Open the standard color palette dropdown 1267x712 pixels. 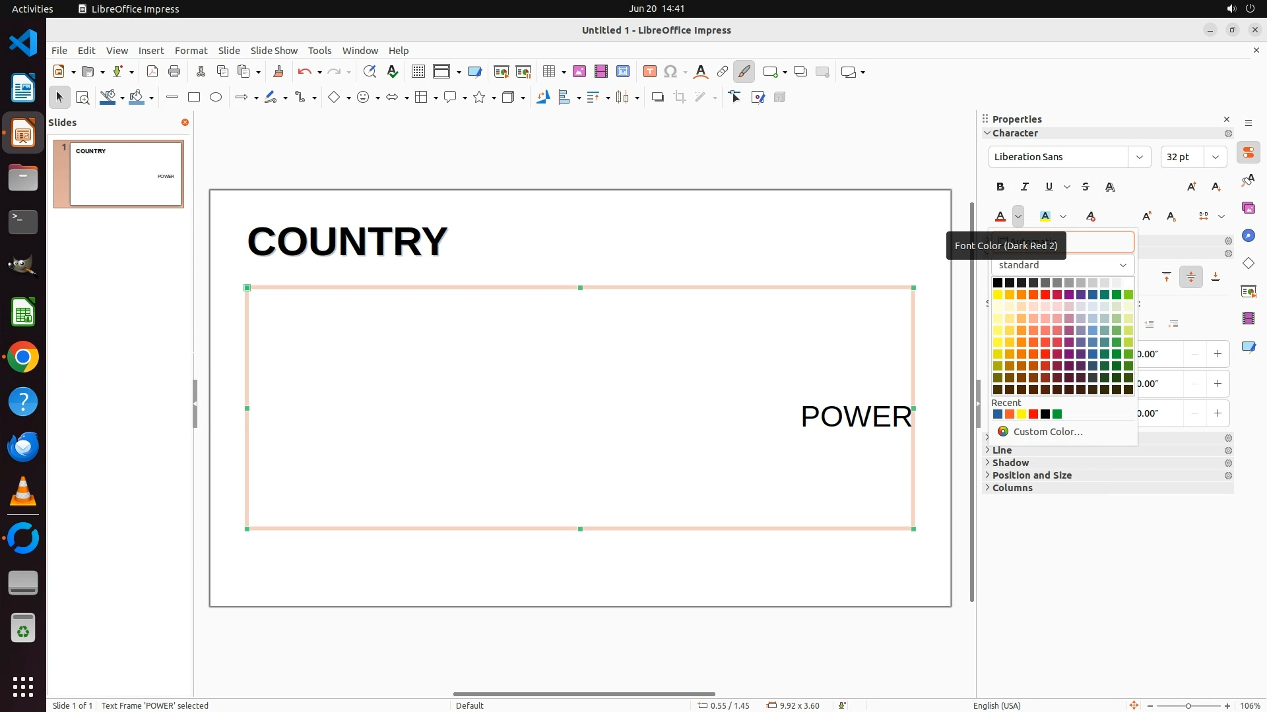(1062, 265)
